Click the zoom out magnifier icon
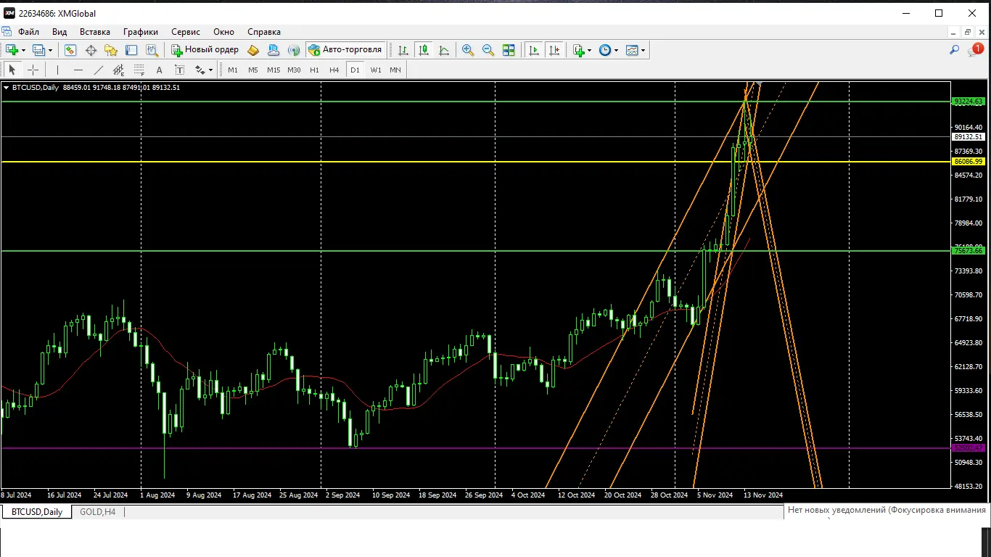Viewport: 991px width, 557px height. 488,50
